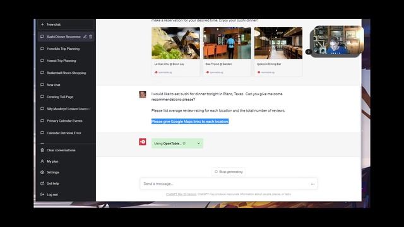The image size is (404, 227).
Task: Click the red OpenTable plugin avatar icon
Action: (143, 141)
